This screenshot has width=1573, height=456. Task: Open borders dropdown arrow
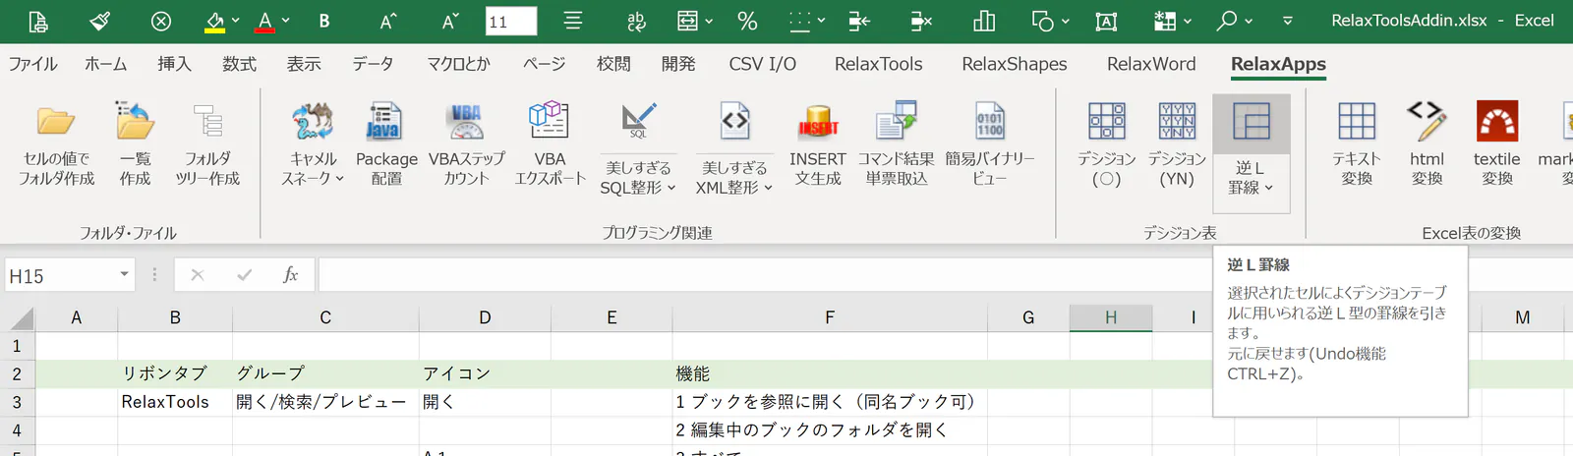[822, 21]
